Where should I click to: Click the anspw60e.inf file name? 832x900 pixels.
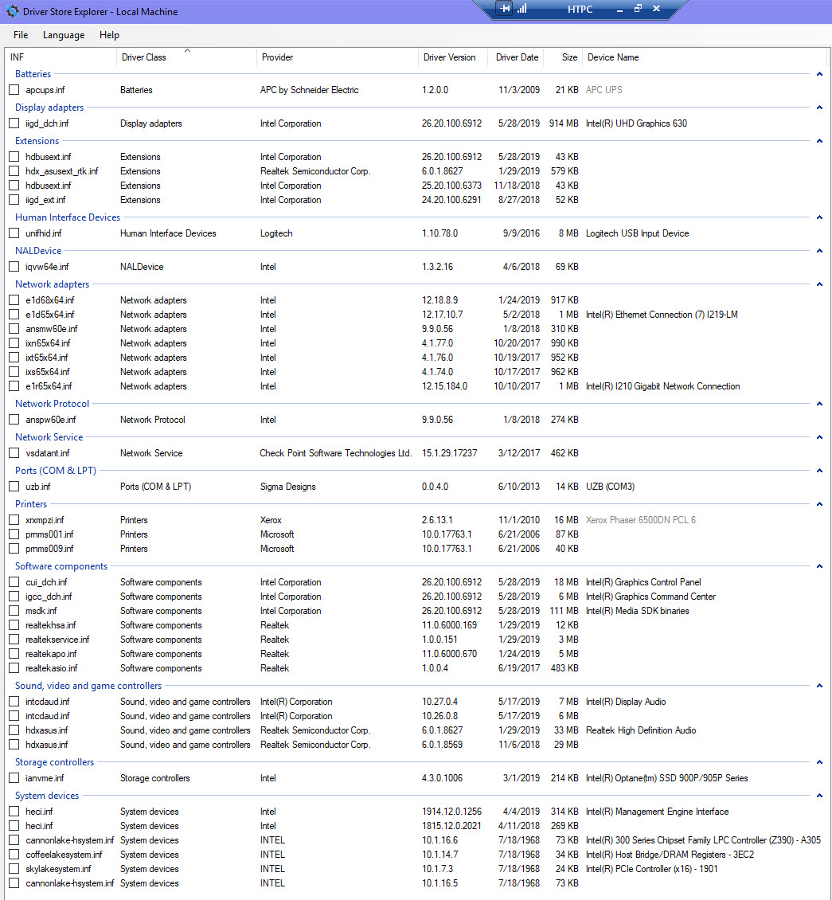50,421
